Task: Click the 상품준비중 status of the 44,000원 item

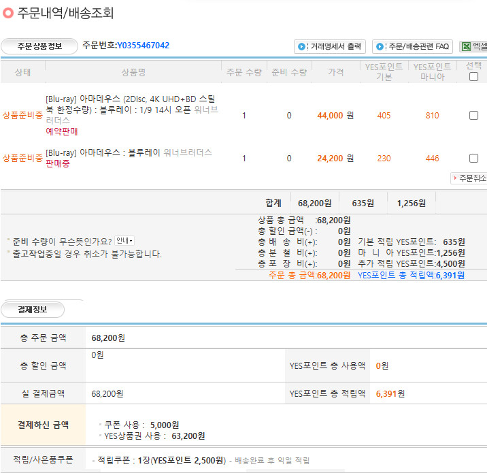Action: (22, 116)
